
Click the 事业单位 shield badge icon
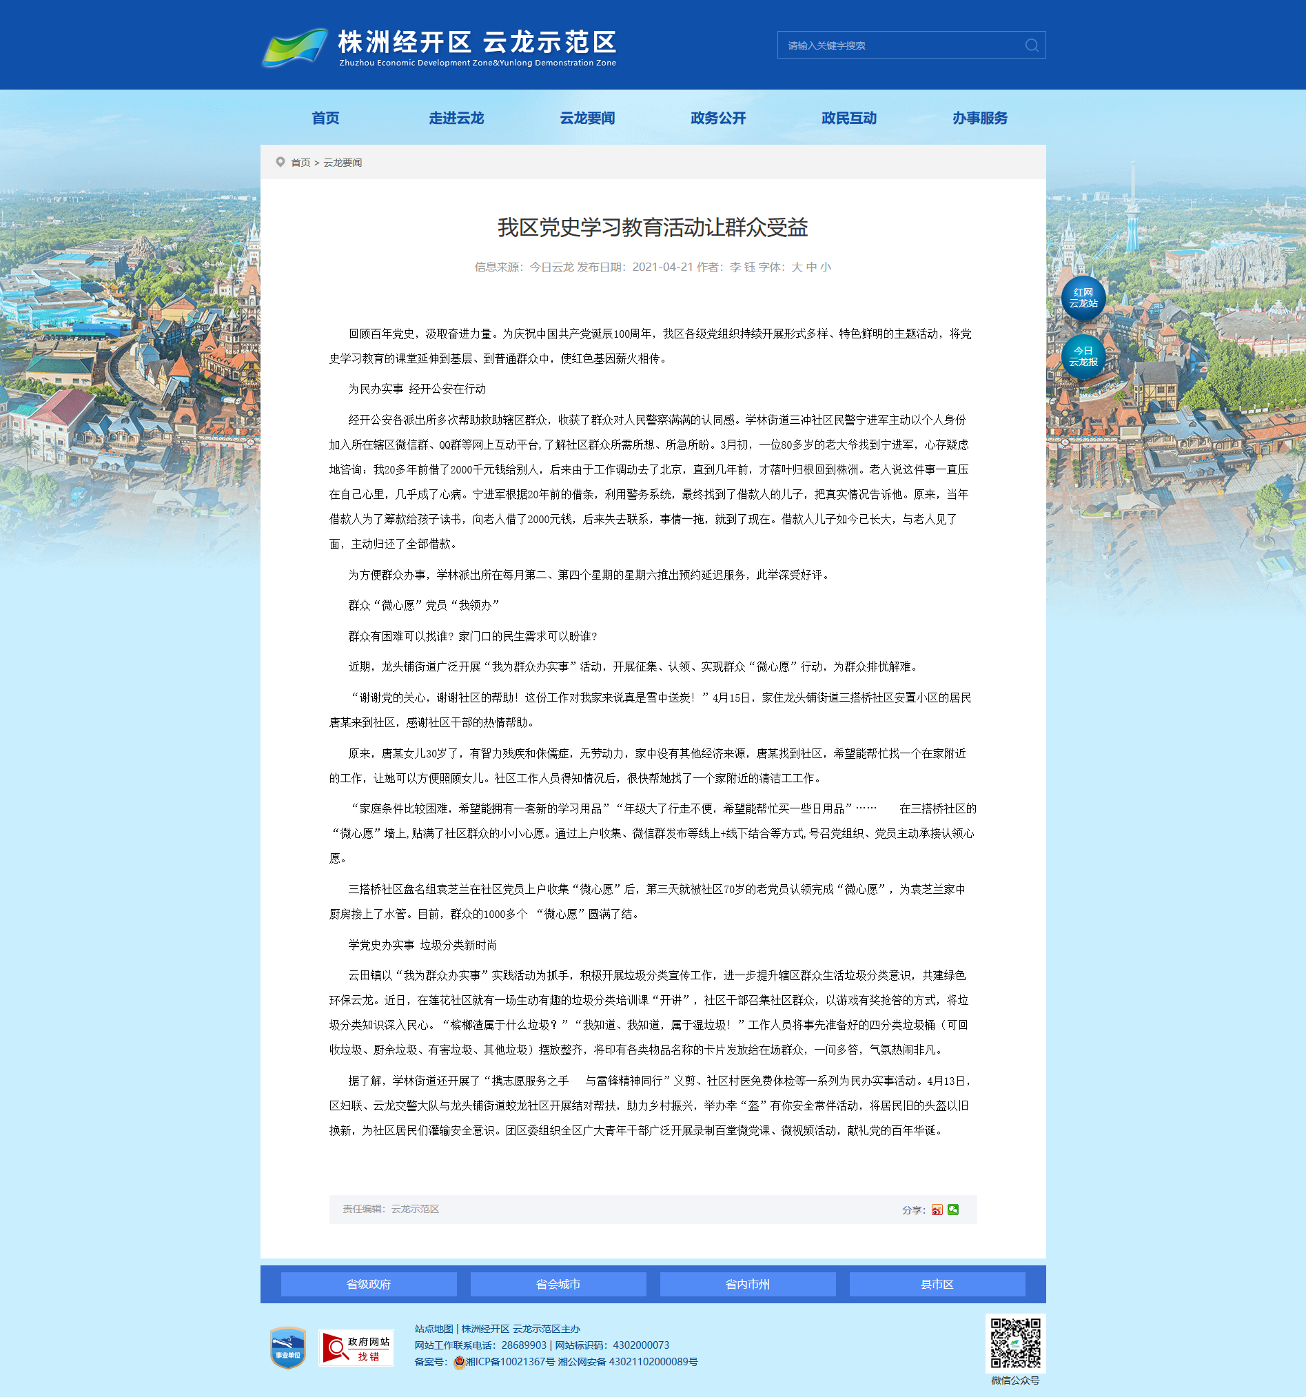[x=287, y=1348]
